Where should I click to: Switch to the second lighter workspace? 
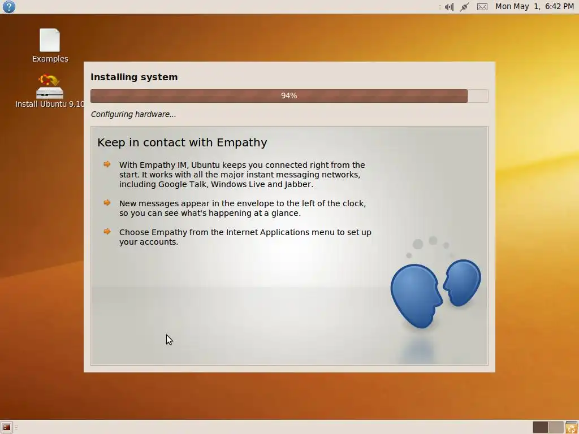point(556,427)
